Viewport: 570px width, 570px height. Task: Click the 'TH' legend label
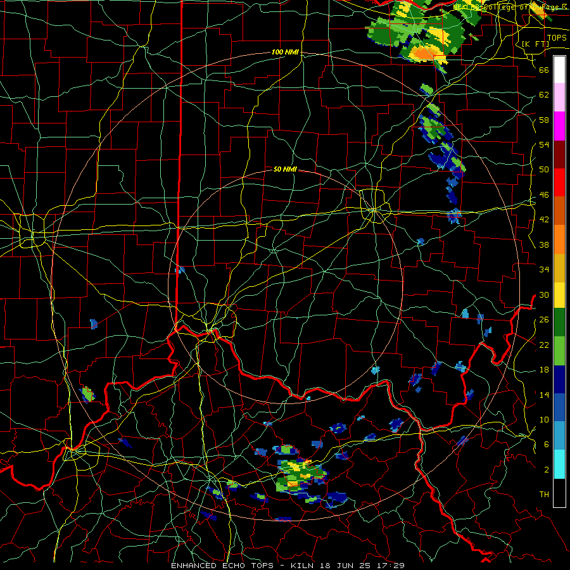[544, 495]
